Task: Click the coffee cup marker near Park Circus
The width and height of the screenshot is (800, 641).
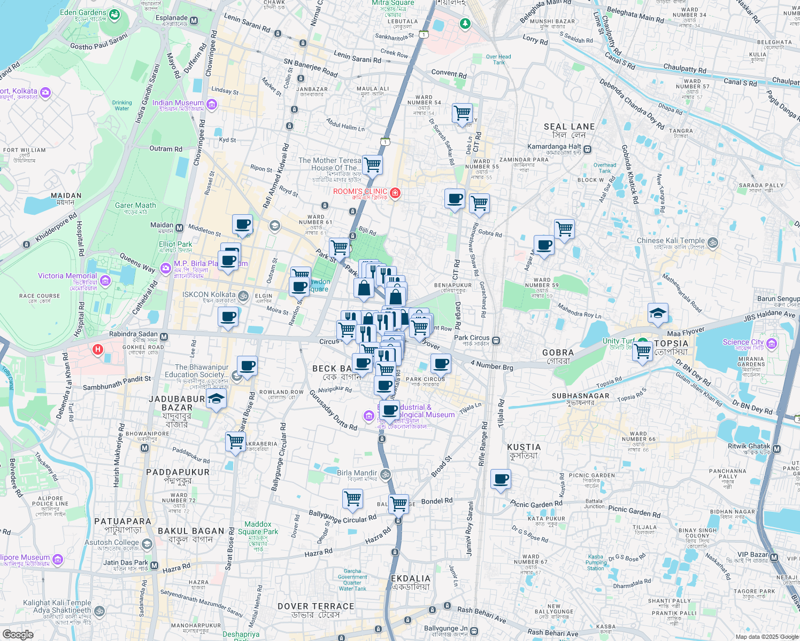Action: [x=441, y=364]
